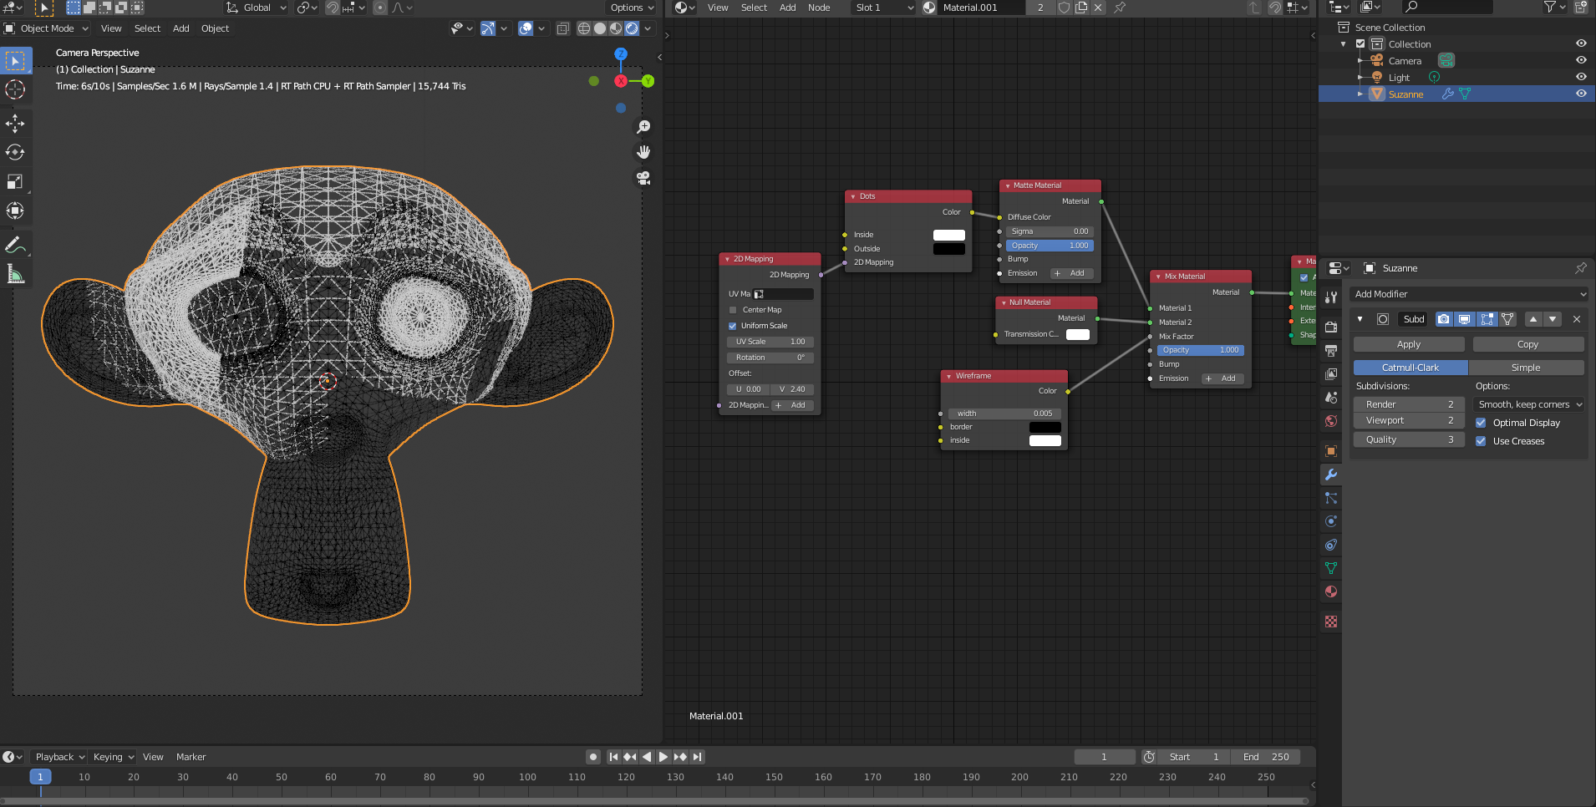Open the Object Mode dropdown

pos(48,28)
